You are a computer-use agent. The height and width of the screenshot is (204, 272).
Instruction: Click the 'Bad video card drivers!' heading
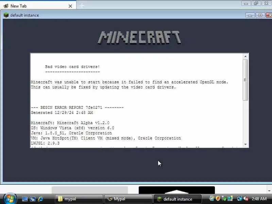pos(72,67)
